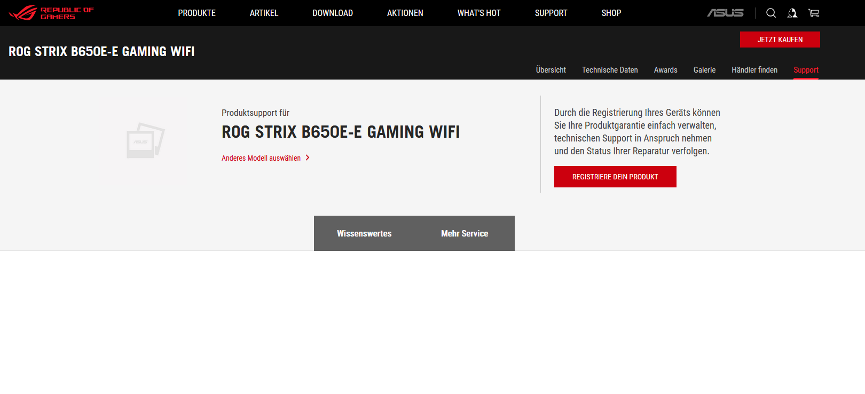Click the chevron next to Anderes Modell auswählen
The image size is (865, 394).
(x=308, y=158)
